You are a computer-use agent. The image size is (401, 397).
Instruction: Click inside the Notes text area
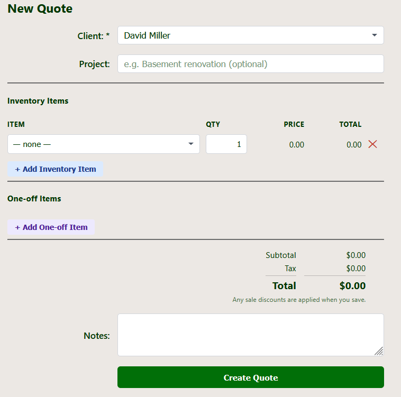251,335
